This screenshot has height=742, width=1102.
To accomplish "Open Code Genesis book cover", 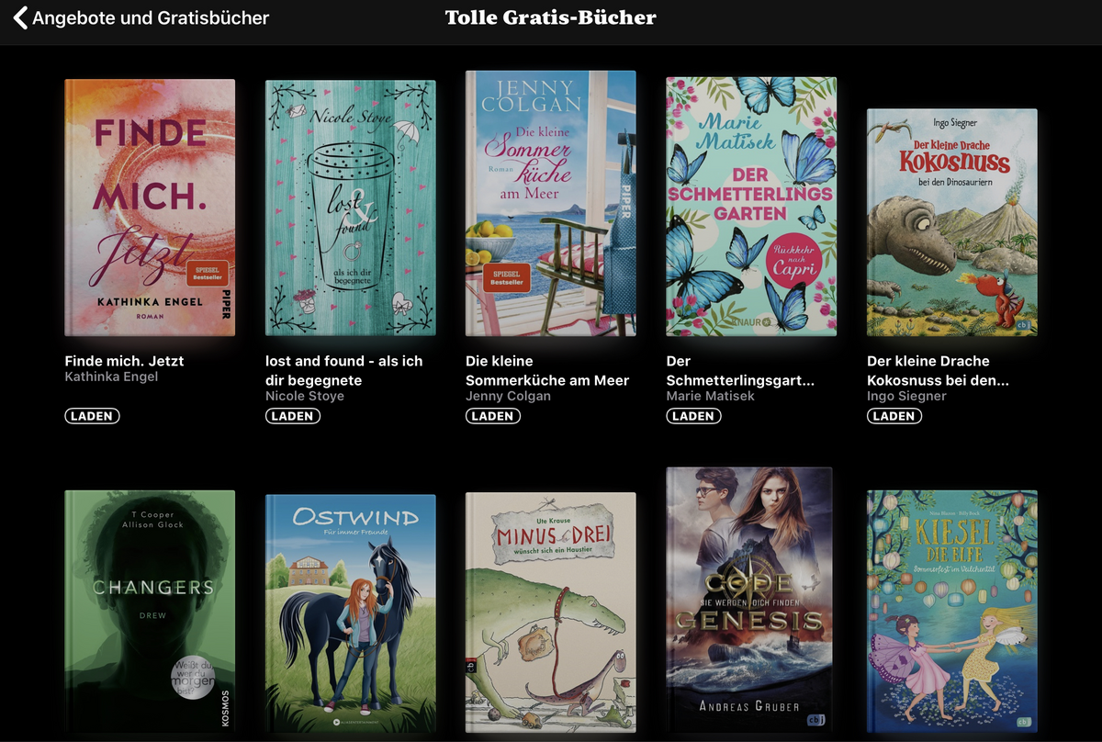I will click(749, 600).
